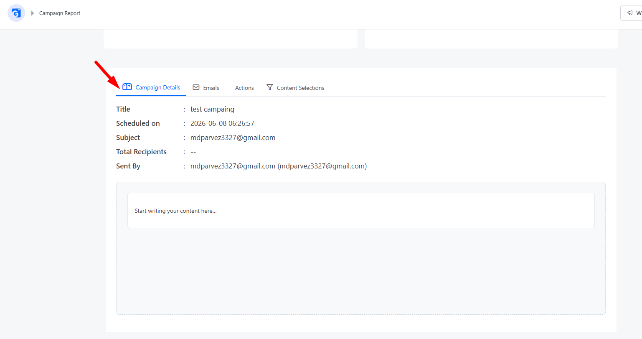Click the subject email mdparvez3327@gmail.com
Image resolution: width=642 pixels, height=339 pixels.
[233, 138]
